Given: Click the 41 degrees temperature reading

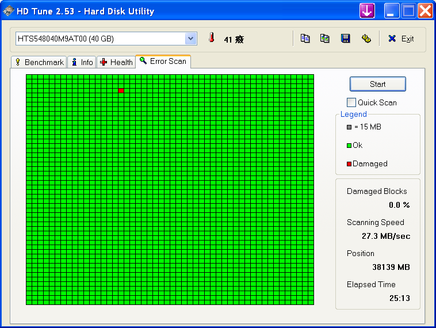Looking at the screenshot, I should click(x=234, y=40).
